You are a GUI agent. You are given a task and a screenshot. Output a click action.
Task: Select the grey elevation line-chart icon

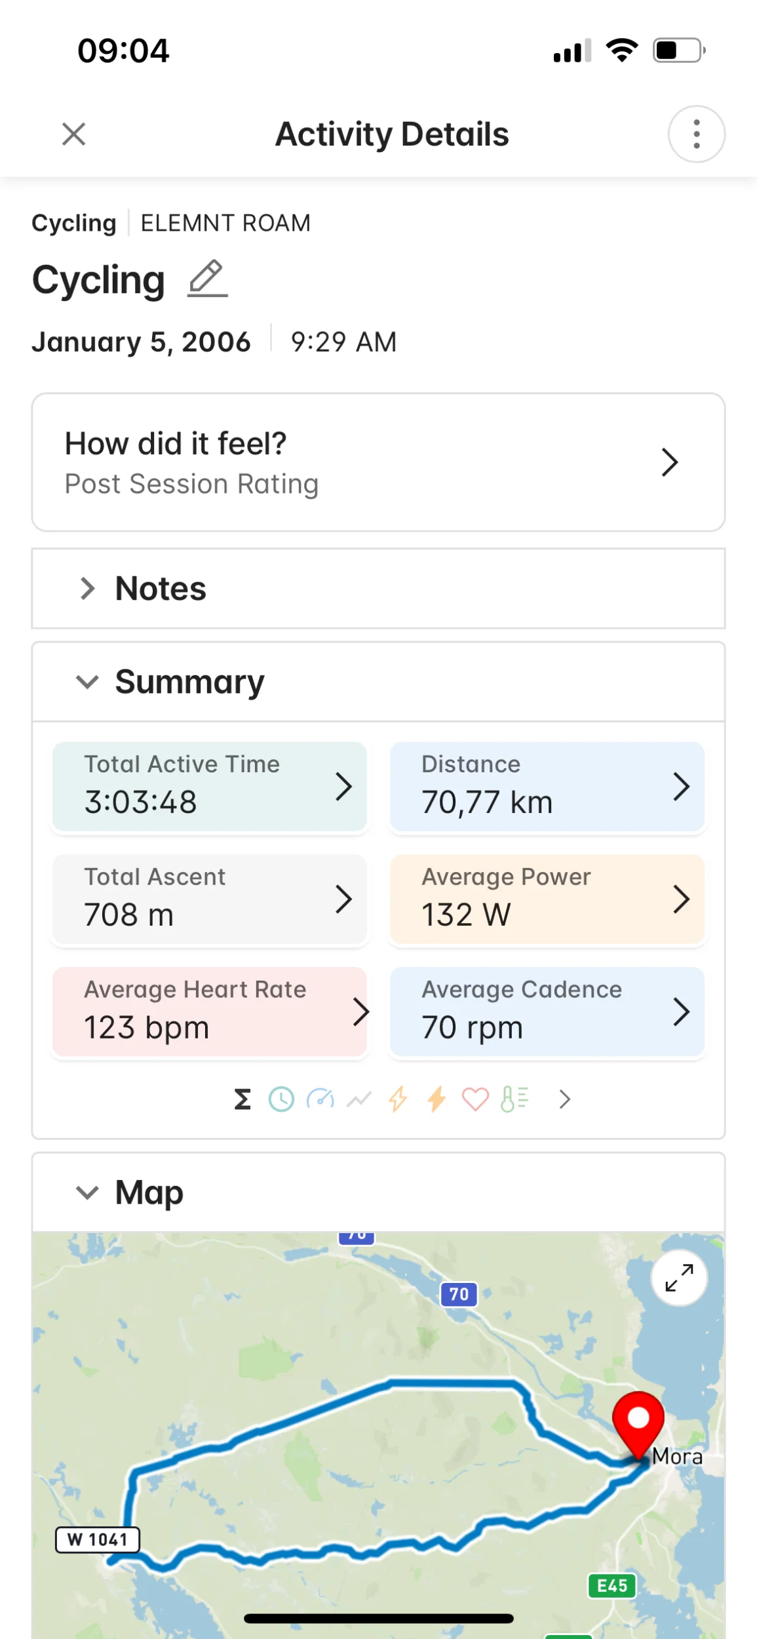[x=359, y=1099]
